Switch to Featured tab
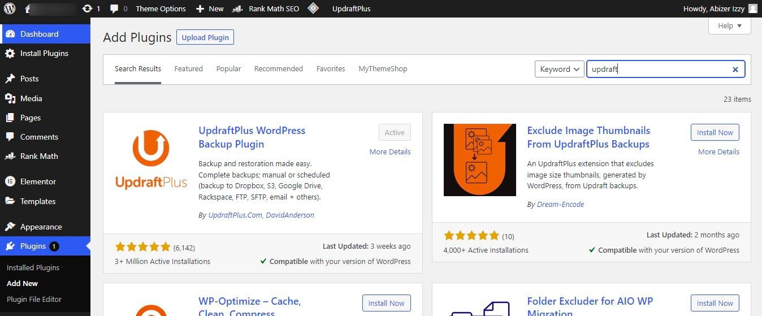 click(x=188, y=69)
